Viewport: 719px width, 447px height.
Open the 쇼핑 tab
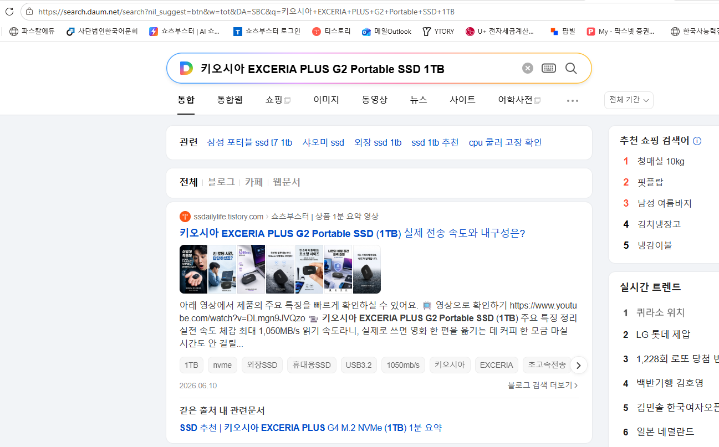(278, 100)
